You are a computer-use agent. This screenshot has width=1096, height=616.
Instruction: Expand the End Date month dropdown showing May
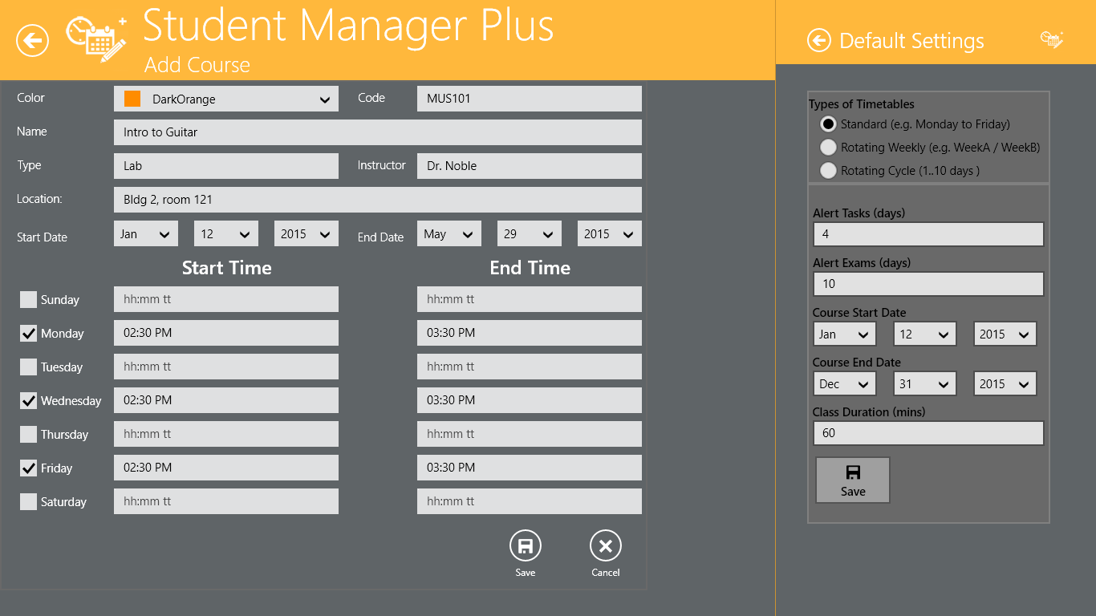449,234
